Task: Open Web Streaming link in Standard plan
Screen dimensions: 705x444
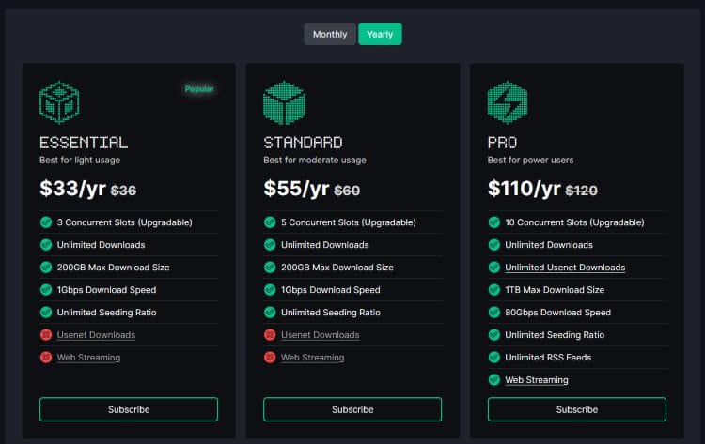Action: coord(312,358)
